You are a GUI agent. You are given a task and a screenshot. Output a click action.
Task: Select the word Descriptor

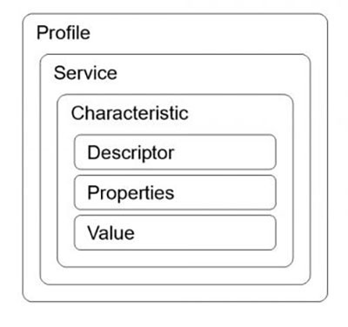click(x=130, y=153)
